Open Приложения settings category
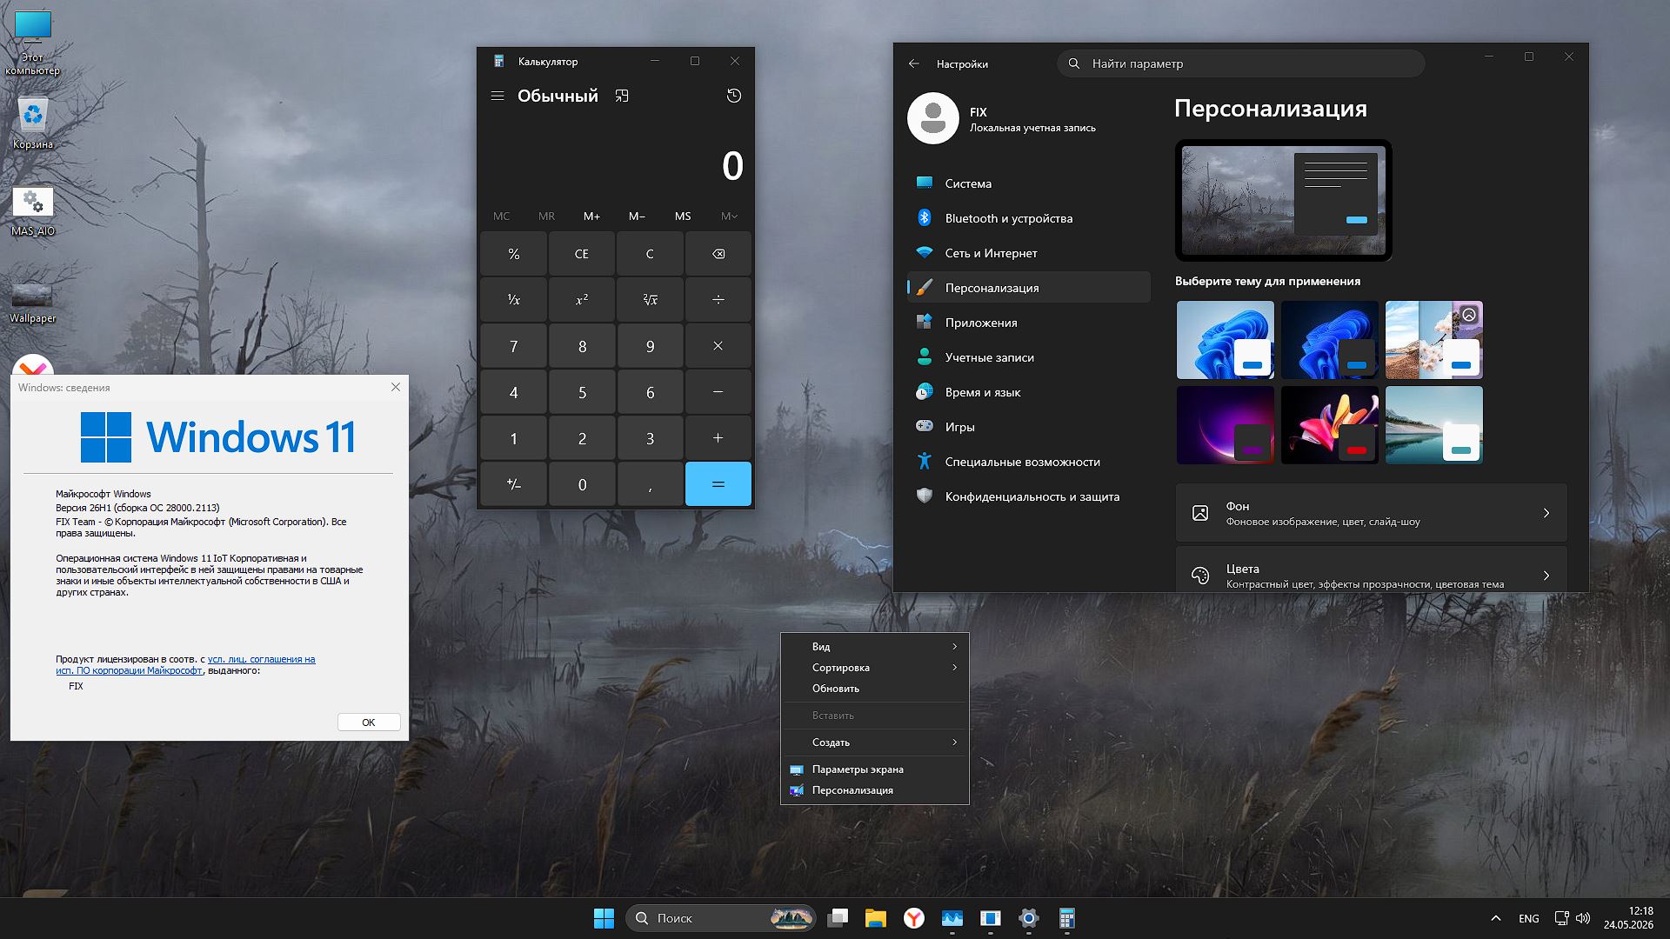 [1028, 323]
